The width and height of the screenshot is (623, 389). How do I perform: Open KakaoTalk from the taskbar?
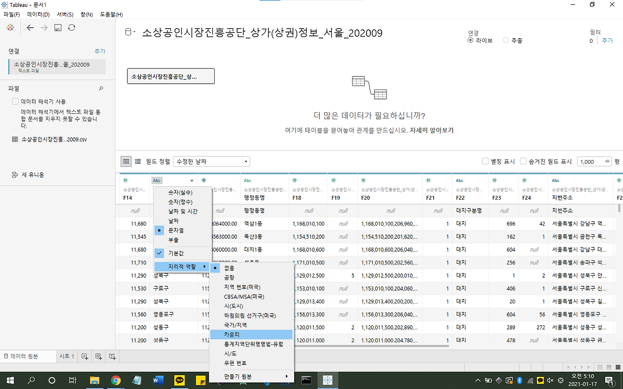tap(180, 380)
